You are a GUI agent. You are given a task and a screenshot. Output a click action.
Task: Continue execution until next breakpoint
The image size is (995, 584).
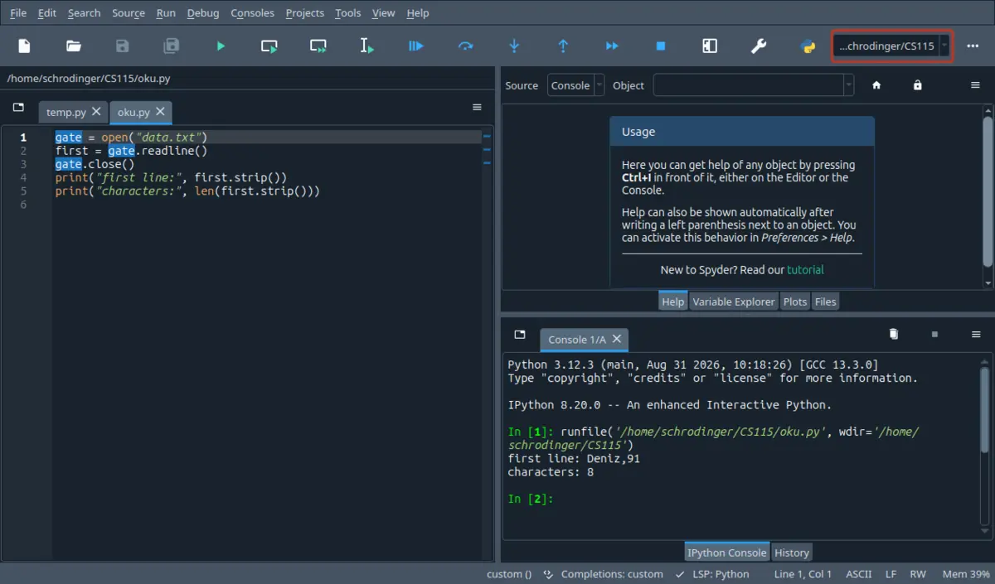point(612,46)
